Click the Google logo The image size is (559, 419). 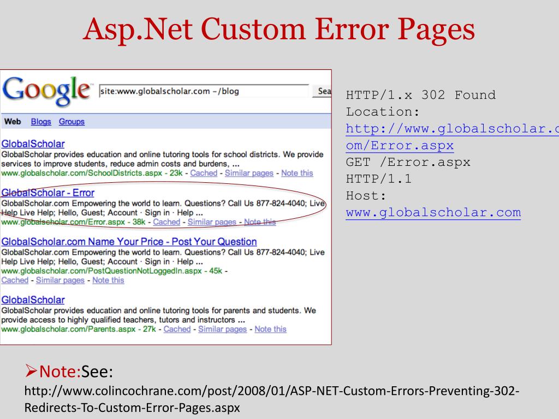(47, 91)
